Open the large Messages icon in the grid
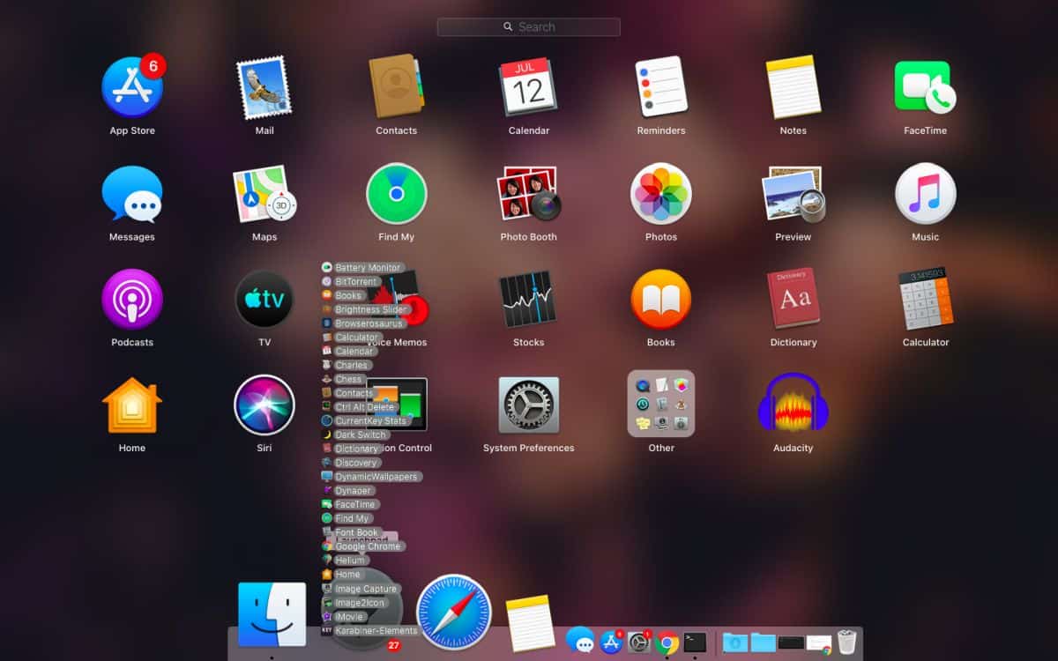The width and height of the screenshot is (1058, 661). pyautogui.click(x=132, y=194)
